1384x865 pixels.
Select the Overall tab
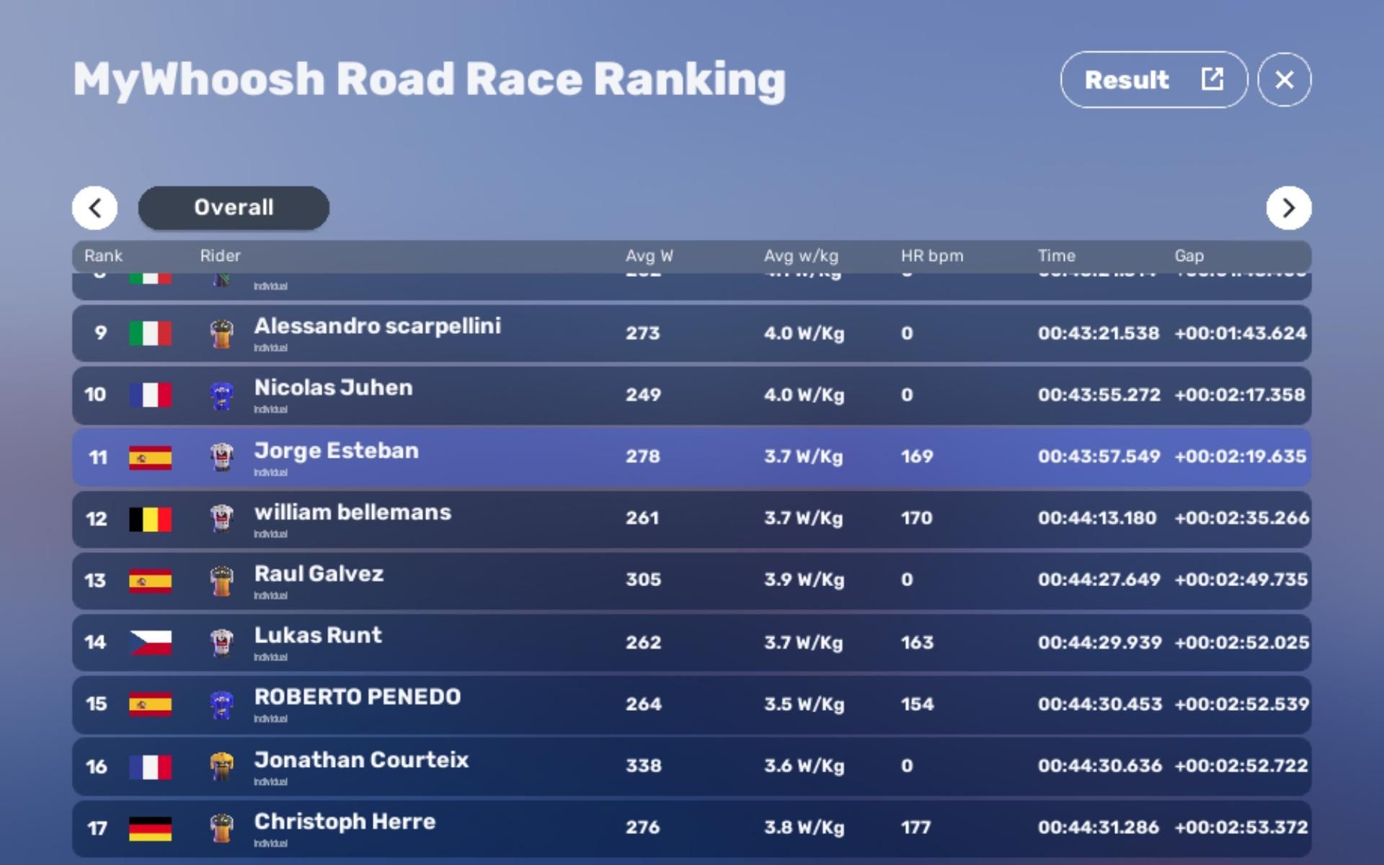(234, 208)
